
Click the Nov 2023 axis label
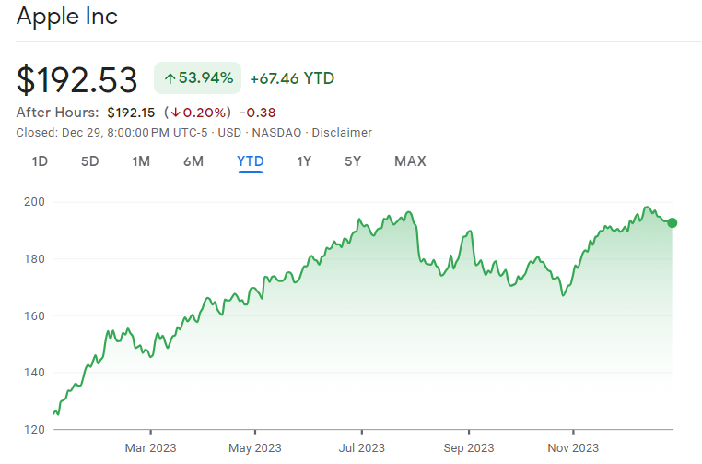573,448
